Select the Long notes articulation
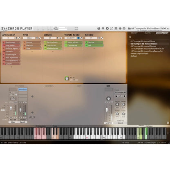Screen dimensions: 170x170 [11, 45]
